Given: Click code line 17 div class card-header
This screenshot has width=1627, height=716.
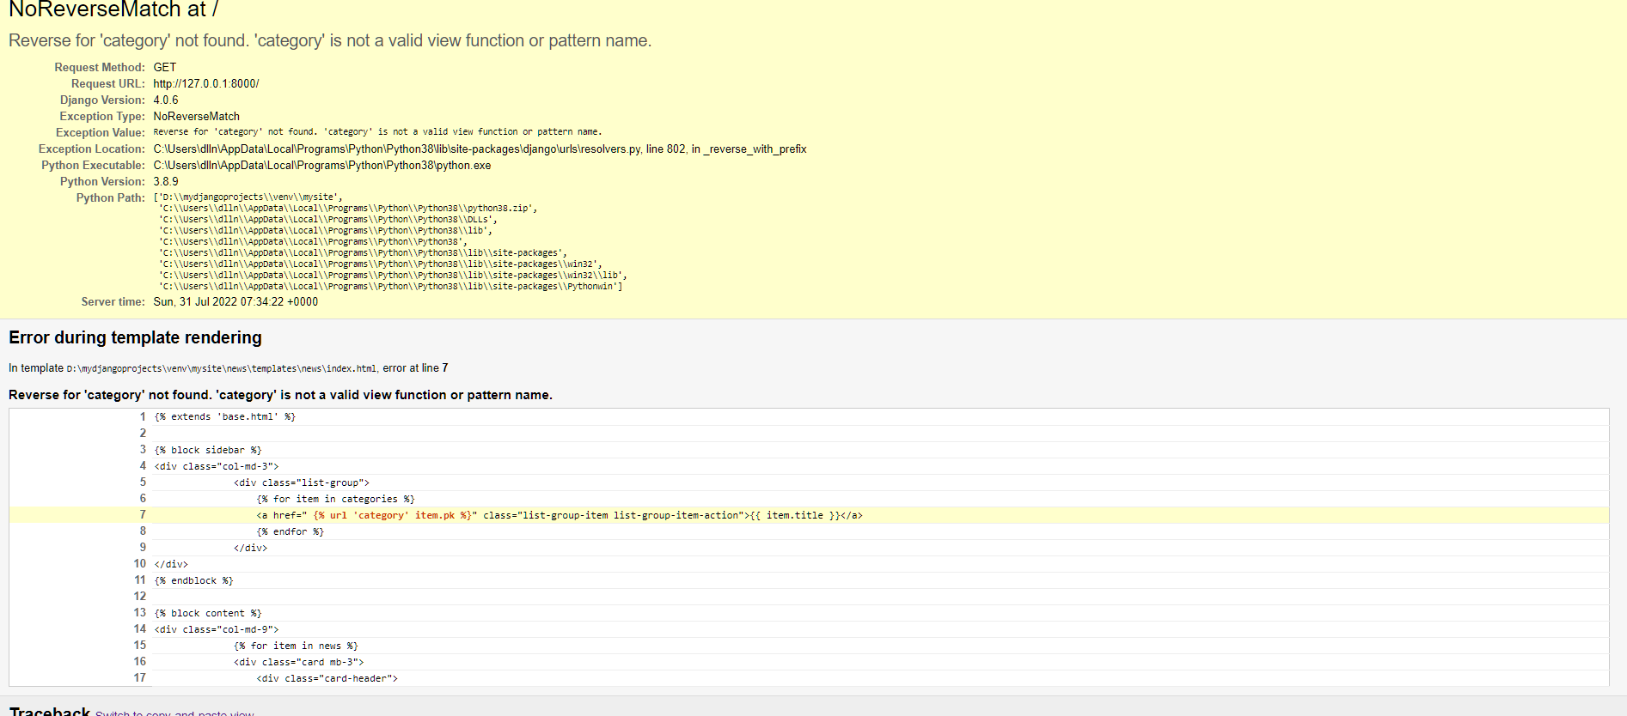Looking at the screenshot, I should [327, 678].
